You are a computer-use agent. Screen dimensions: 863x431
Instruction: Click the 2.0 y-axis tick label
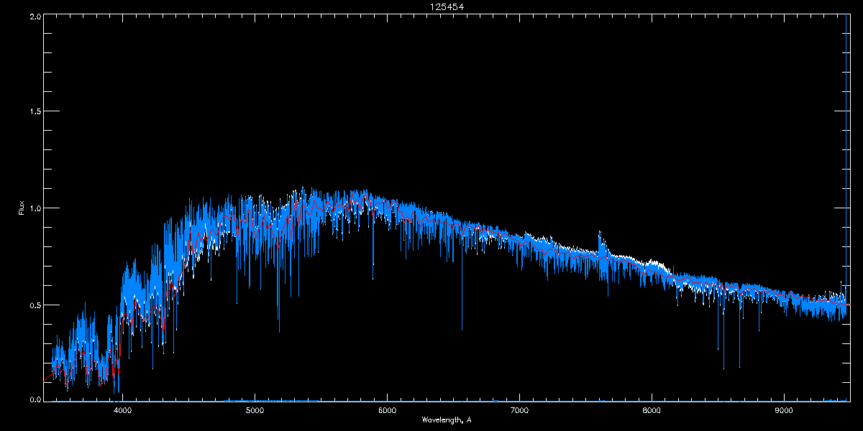(x=35, y=16)
